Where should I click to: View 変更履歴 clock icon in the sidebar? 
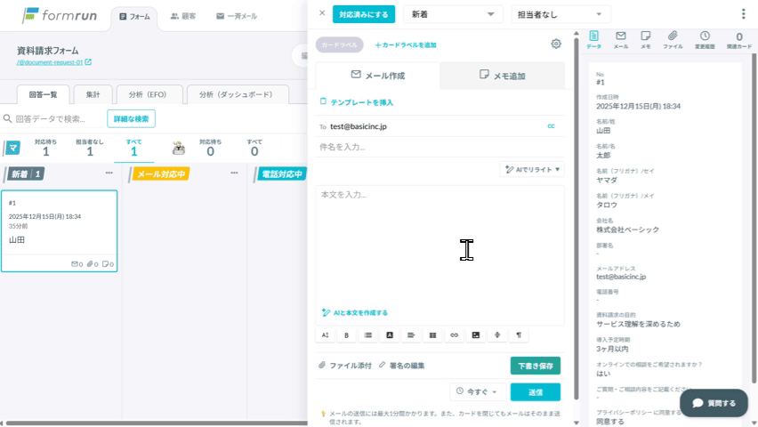tap(705, 40)
